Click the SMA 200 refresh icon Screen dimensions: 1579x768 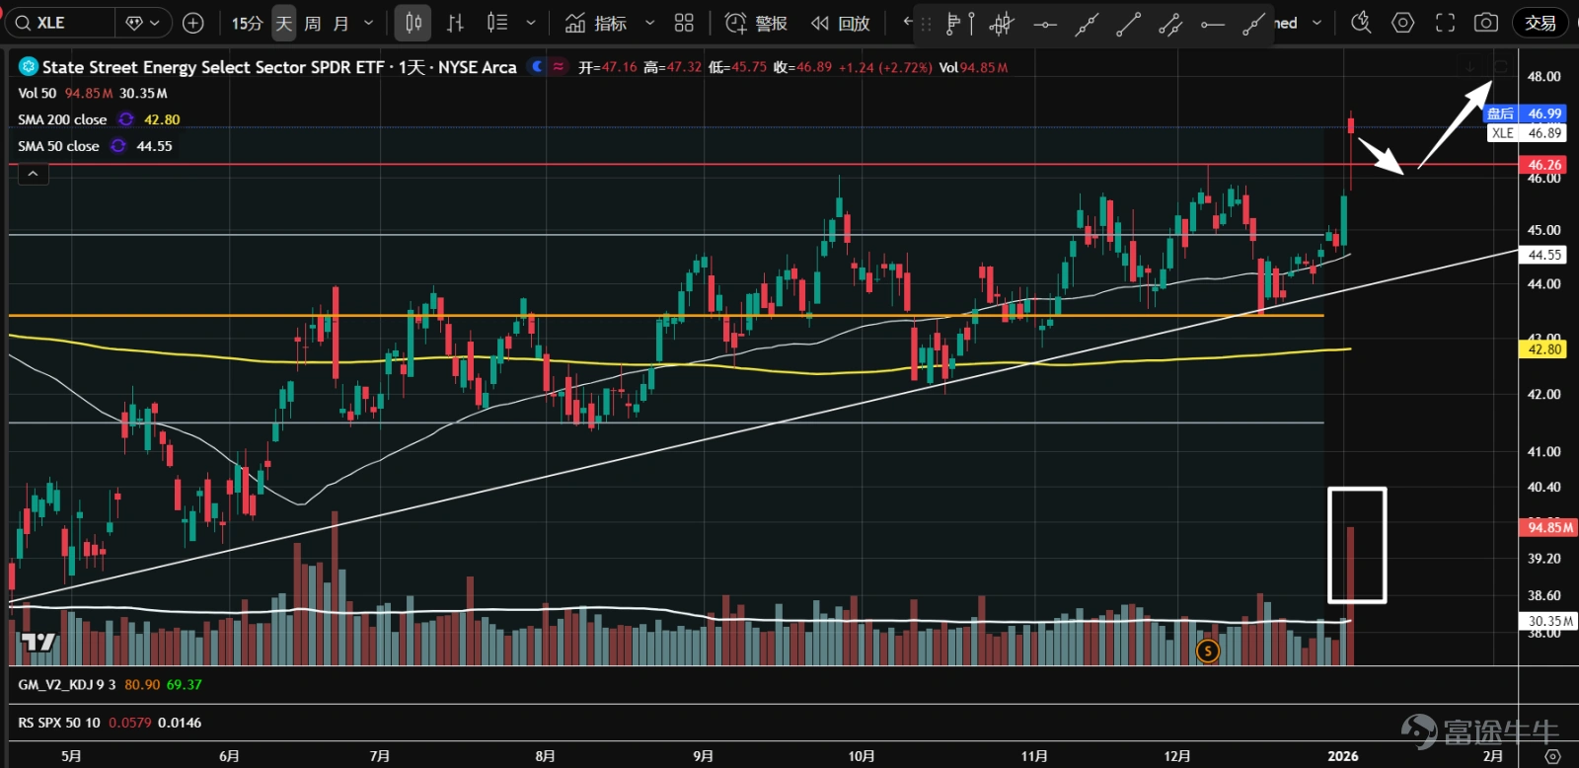tap(126, 119)
